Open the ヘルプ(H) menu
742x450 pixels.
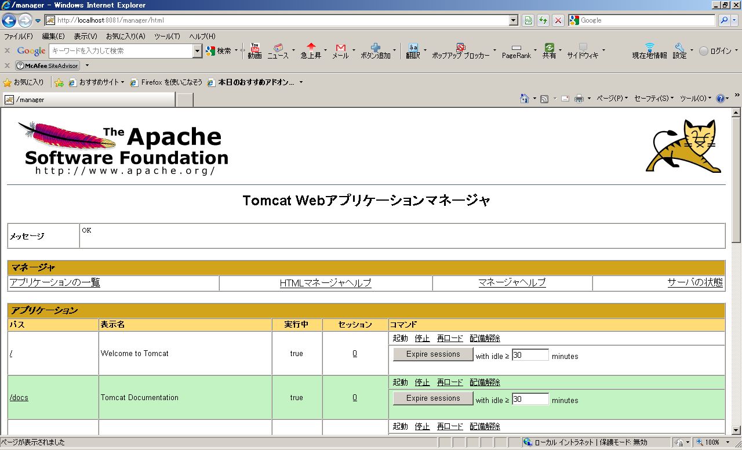(202, 36)
